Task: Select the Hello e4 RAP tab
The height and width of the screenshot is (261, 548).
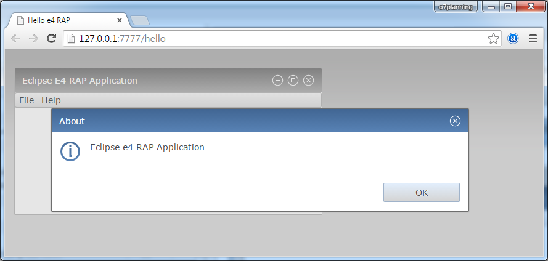Action: click(x=68, y=20)
